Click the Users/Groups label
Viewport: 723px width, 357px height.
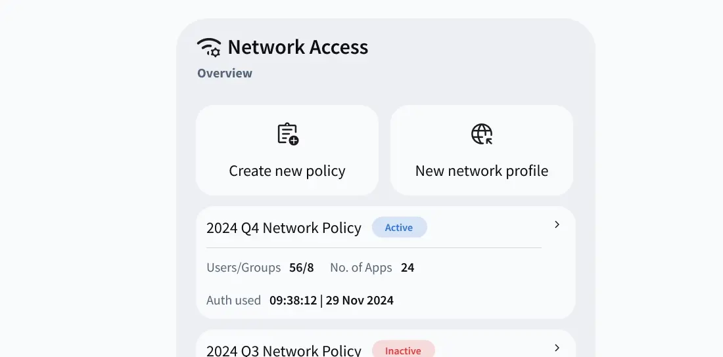pyautogui.click(x=243, y=268)
